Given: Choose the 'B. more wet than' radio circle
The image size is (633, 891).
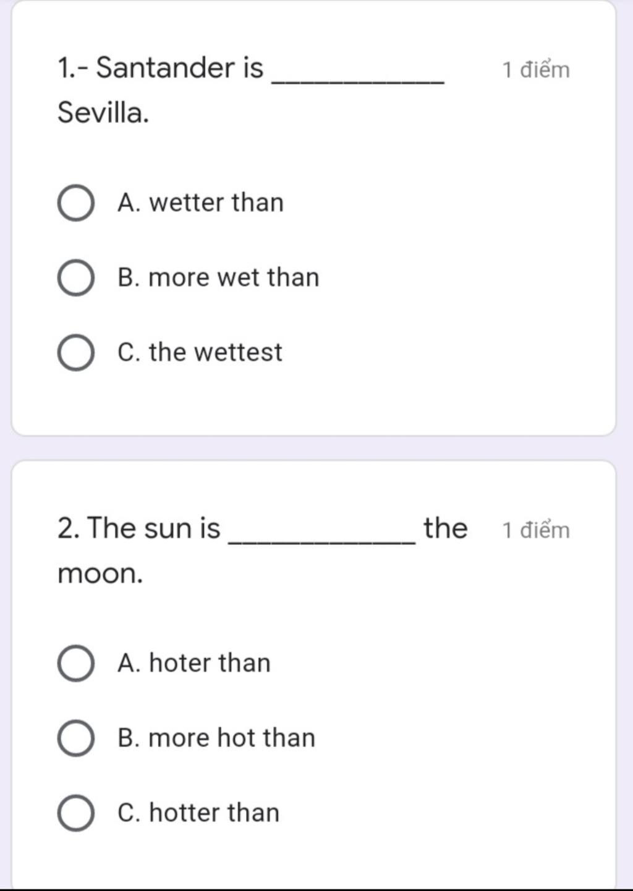Looking at the screenshot, I should coord(76,278).
